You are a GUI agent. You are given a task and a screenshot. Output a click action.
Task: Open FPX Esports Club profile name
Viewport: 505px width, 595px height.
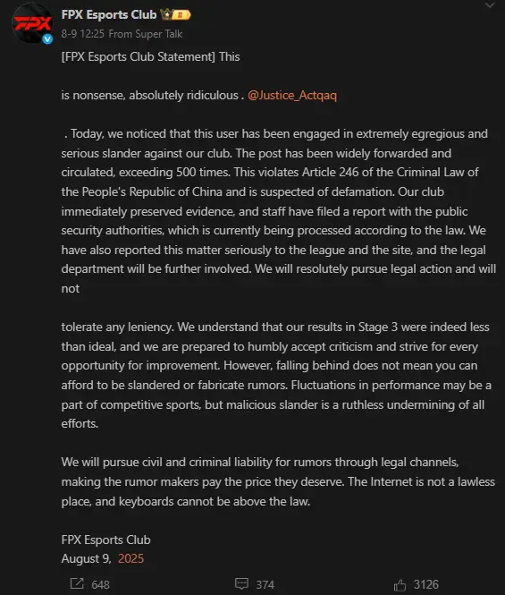[x=109, y=15]
